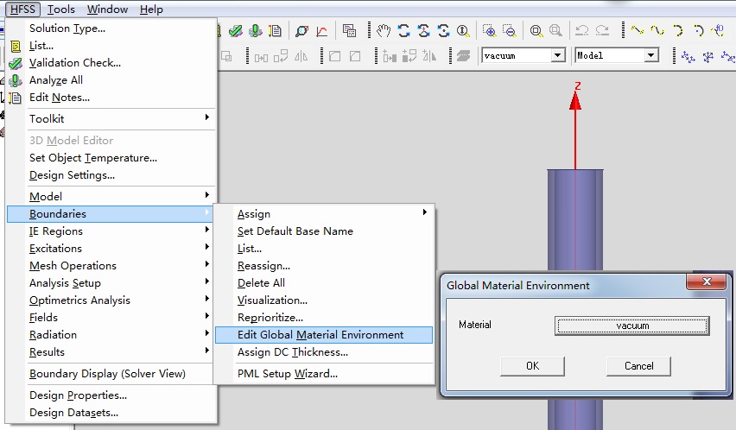The height and width of the screenshot is (430, 736).
Task: Open the Model selection dropdown in toolbar
Action: [650, 55]
